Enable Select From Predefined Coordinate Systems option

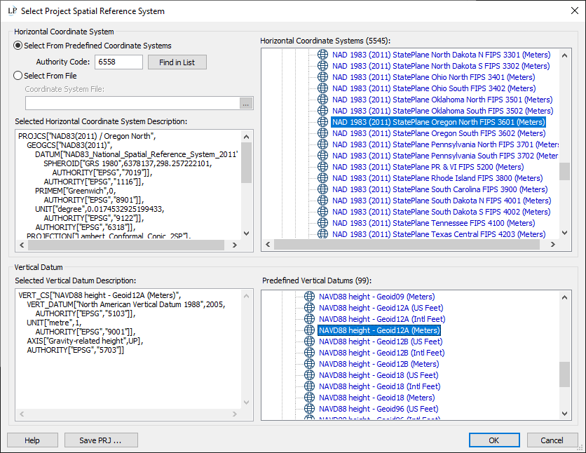(x=18, y=46)
